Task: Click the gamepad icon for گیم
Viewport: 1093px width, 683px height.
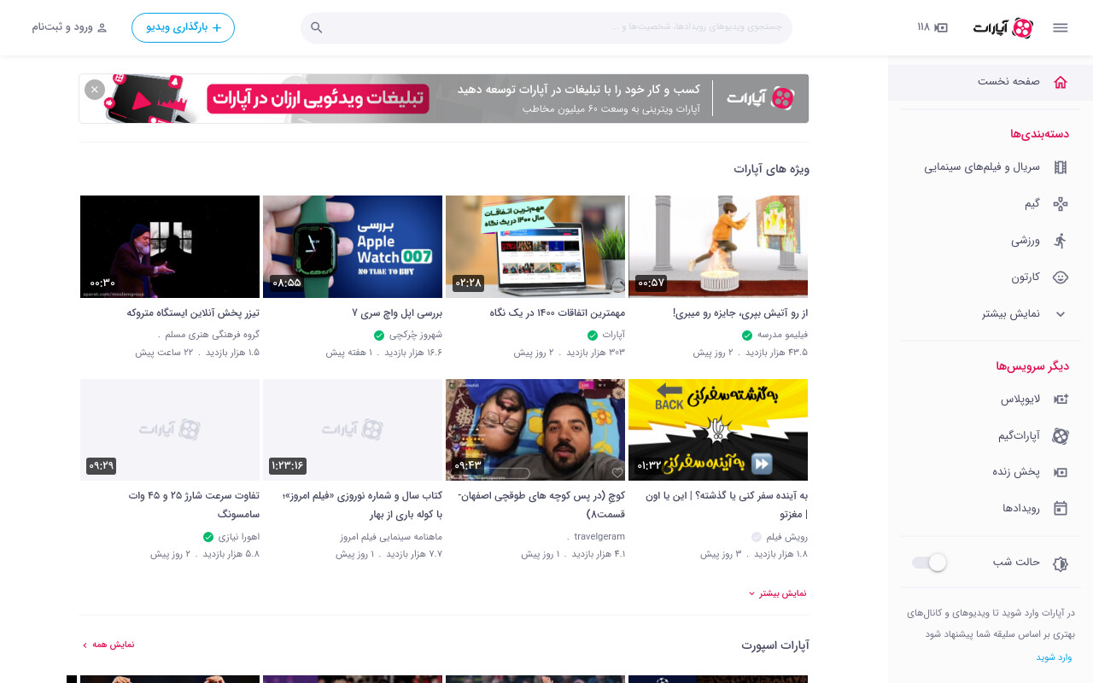Action: click(x=1061, y=204)
